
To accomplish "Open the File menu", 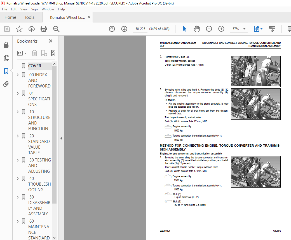I will pyautogui.click(x=4, y=9).
